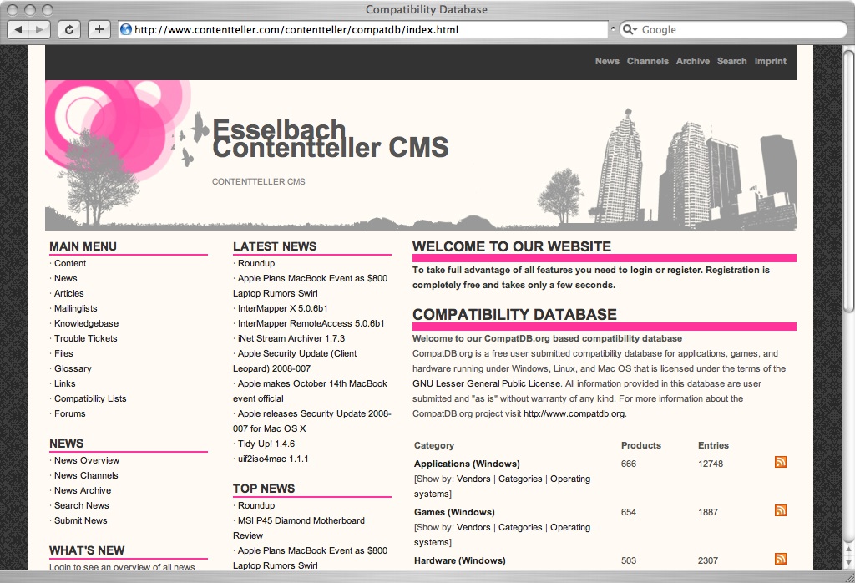Subscribe via Games (Windows) RSS icon
The height and width of the screenshot is (583, 855).
(x=781, y=510)
